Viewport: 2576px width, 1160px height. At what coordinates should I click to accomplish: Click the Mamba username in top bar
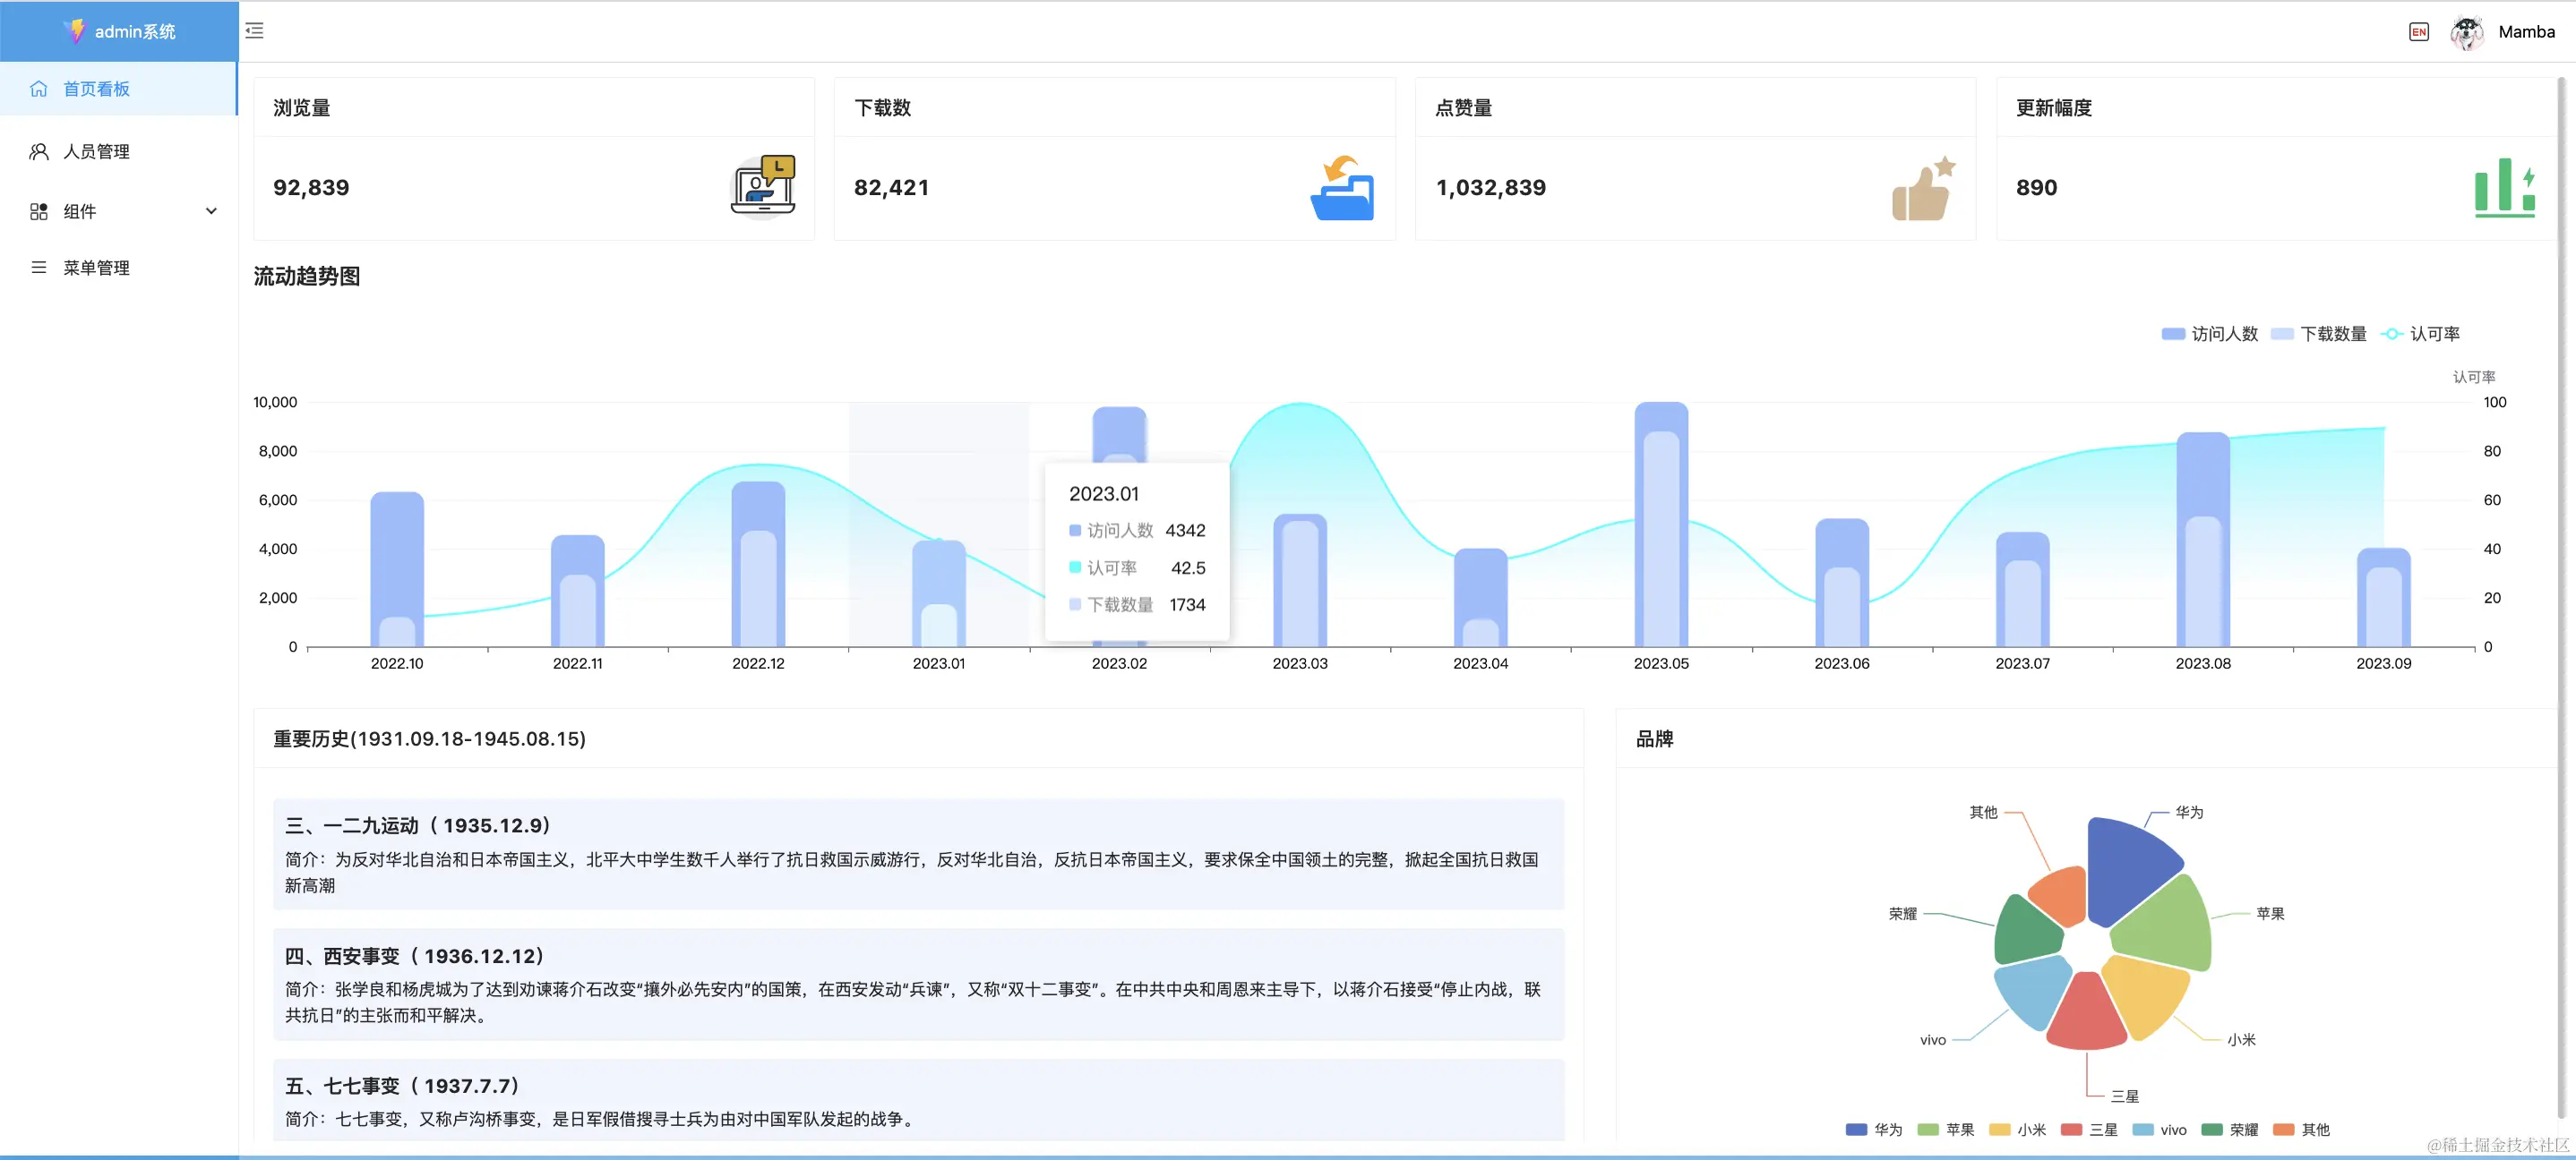coord(2527,31)
